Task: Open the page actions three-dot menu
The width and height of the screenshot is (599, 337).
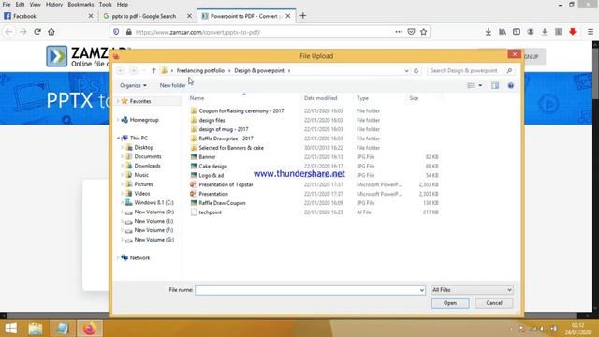Action: point(399,32)
